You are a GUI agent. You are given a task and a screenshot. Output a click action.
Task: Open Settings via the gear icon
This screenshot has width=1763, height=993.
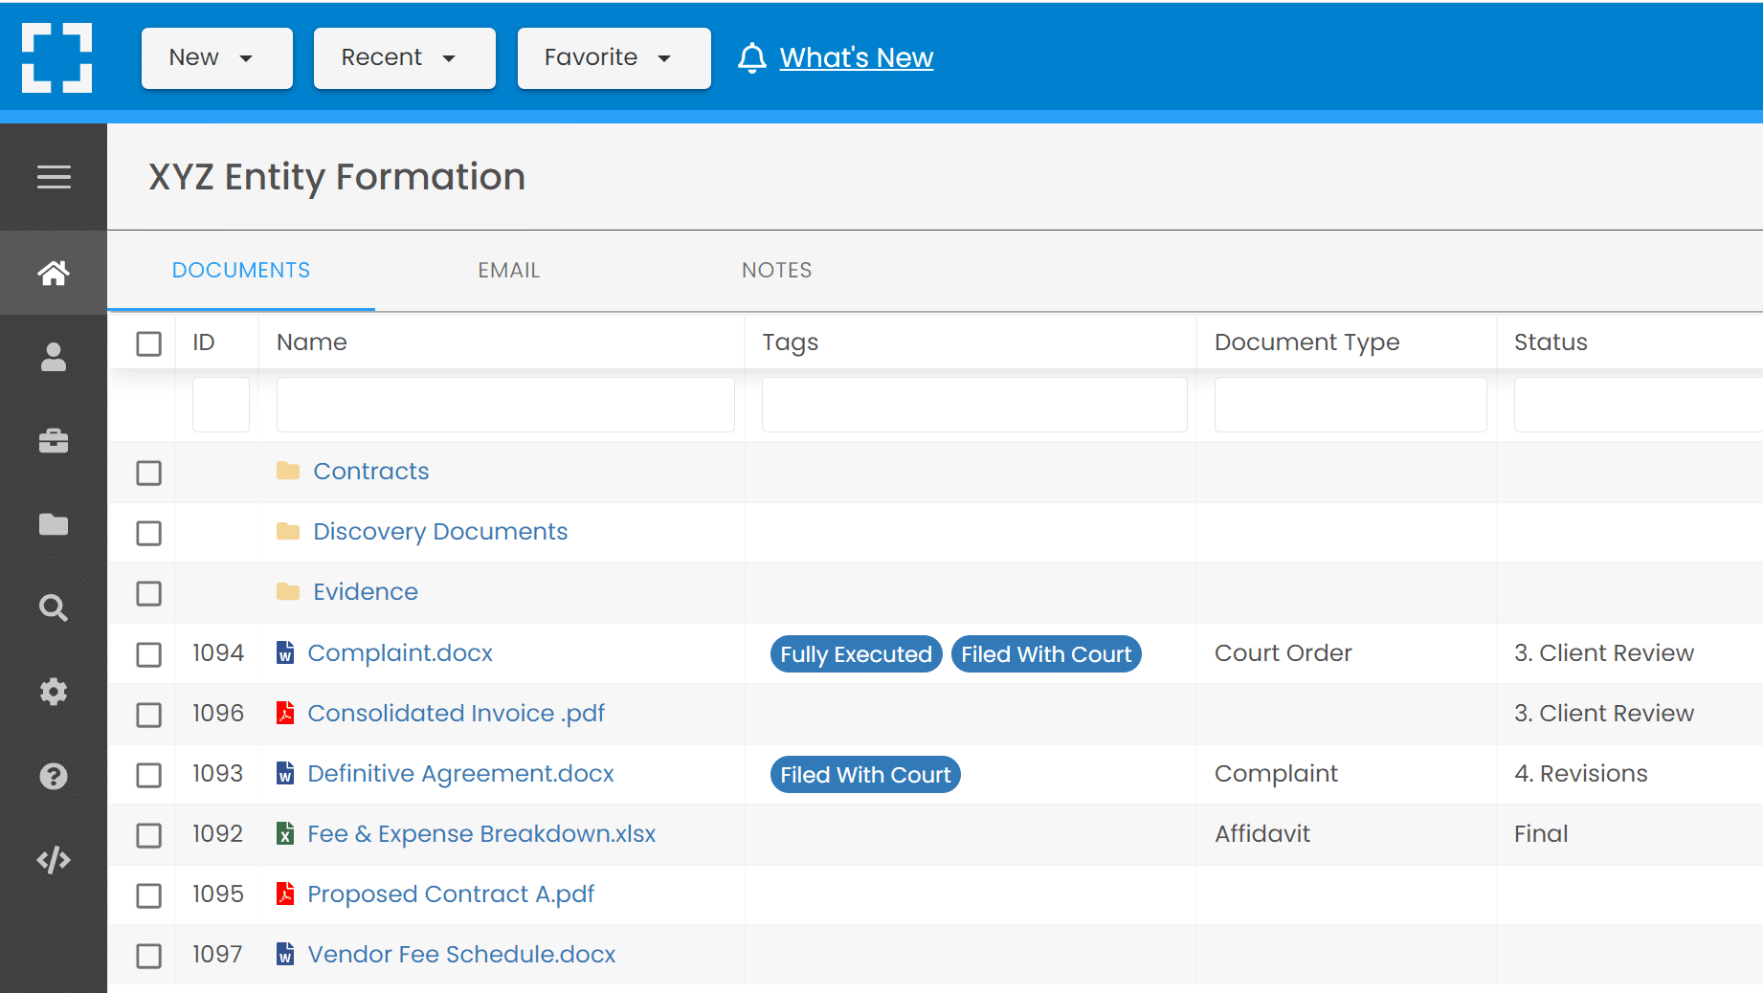point(53,692)
